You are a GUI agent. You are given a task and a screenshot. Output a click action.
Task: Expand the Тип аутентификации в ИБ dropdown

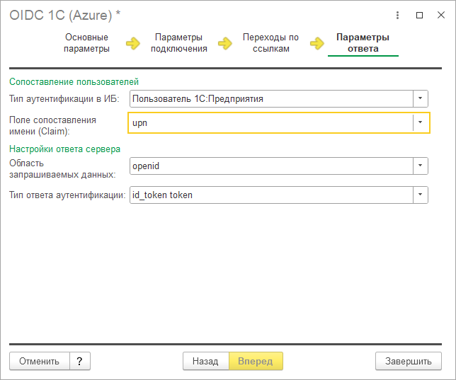421,99
